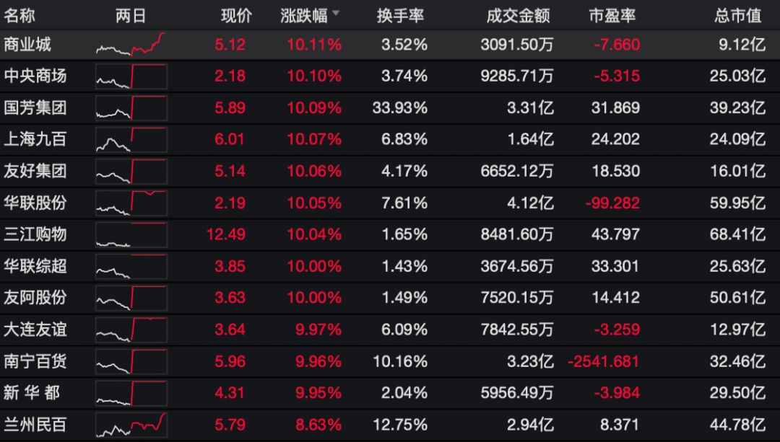
Task: Click the 换手率 column header
Action: 401,15
